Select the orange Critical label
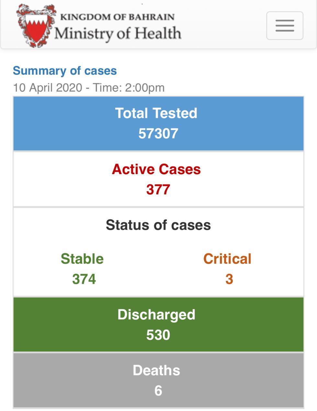The image size is (317, 411). tap(227, 259)
